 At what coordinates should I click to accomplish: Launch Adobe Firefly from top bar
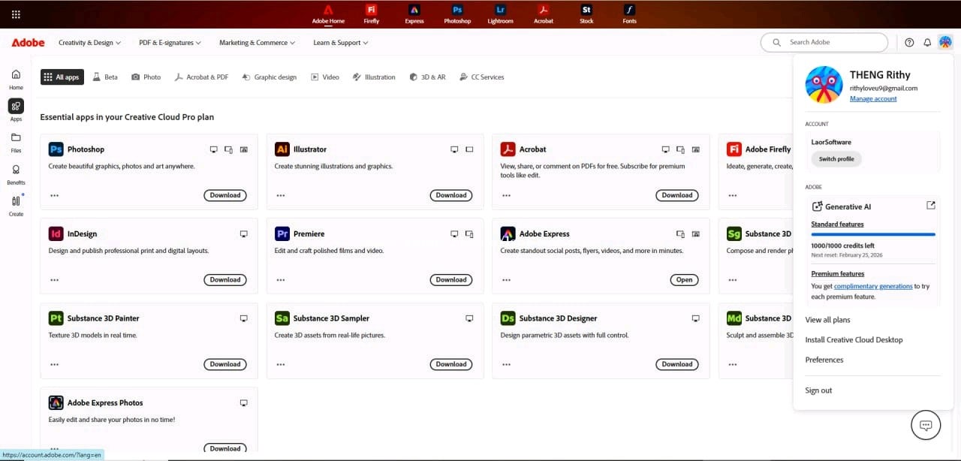371,14
